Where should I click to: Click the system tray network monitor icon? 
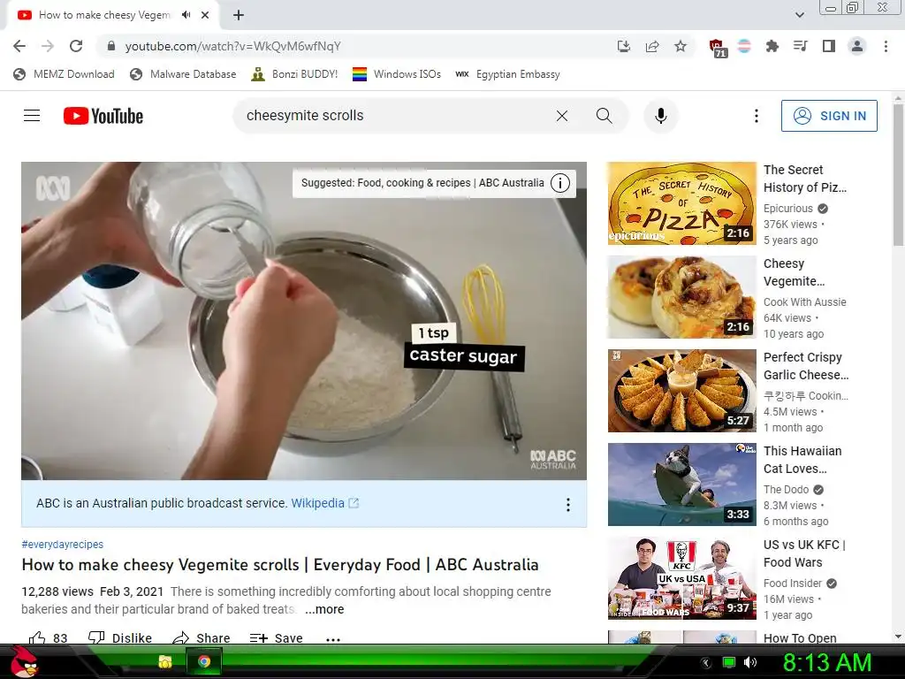coord(729,662)
